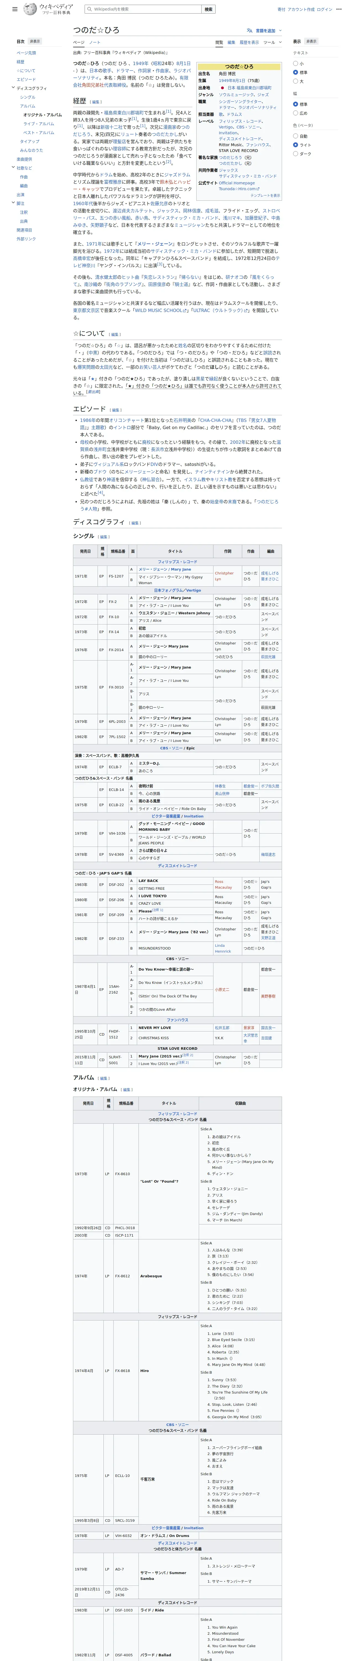Jump to ベスト・アルバム in contents
This screenshot has height=1661, width=355.
[39, 133]
